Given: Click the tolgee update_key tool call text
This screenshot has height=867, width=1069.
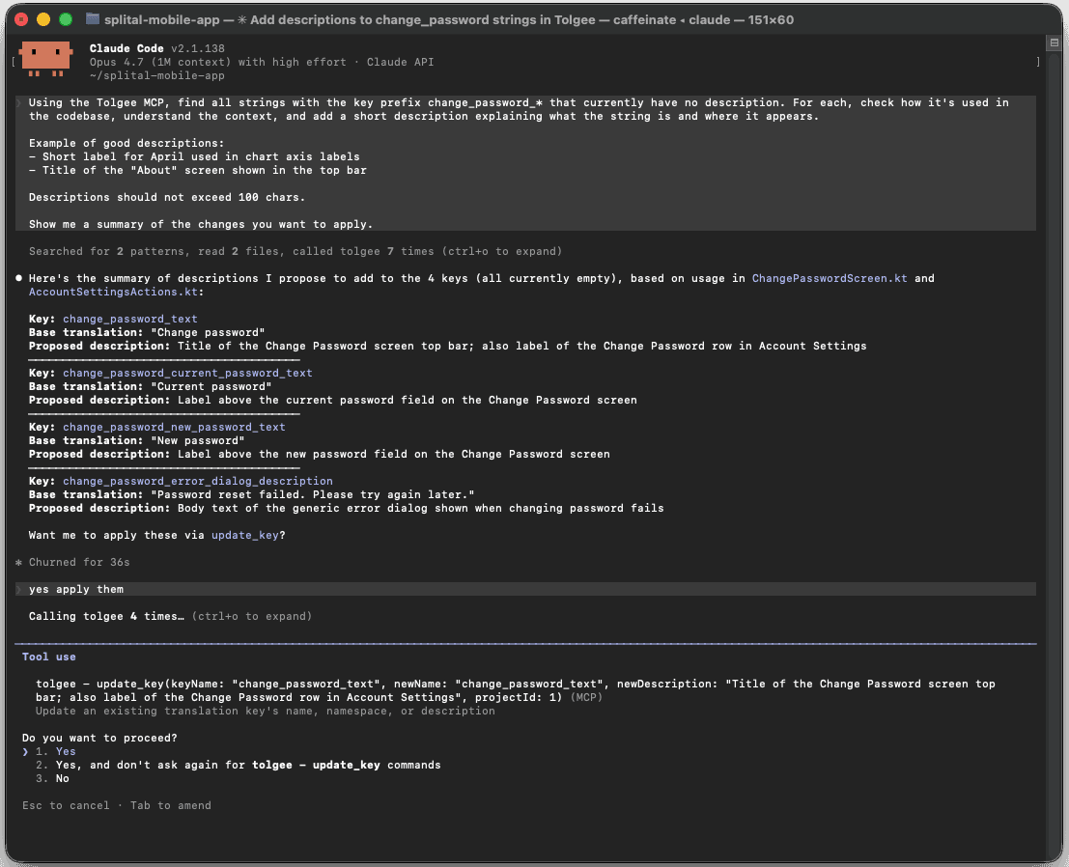Looking at the screenshot, I should (516, 690).
